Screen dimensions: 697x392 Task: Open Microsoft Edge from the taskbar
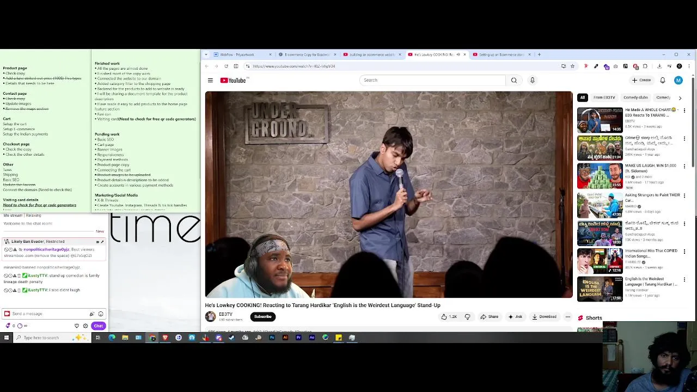[112, 338]
